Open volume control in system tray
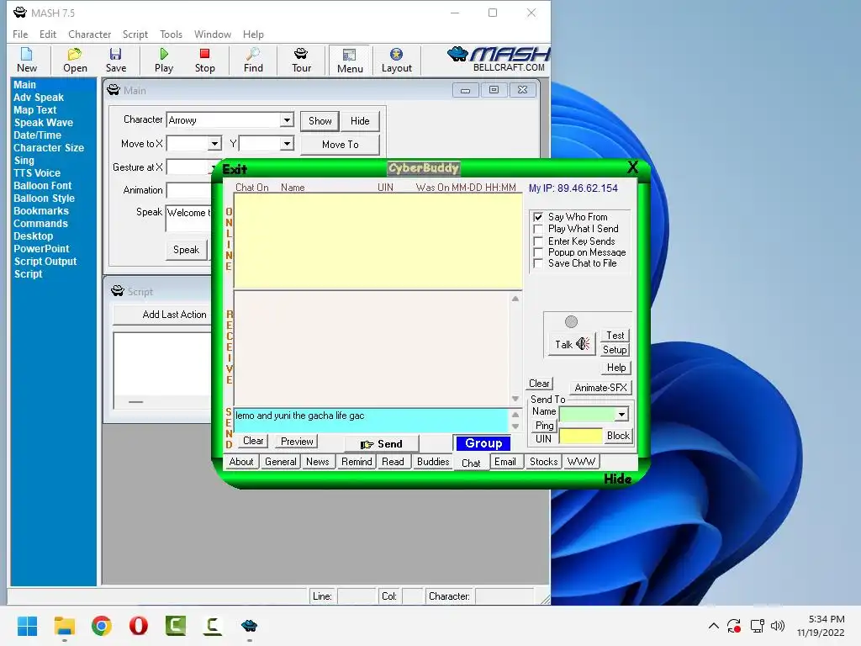This screenshot has height=646, width=861. 778,626
